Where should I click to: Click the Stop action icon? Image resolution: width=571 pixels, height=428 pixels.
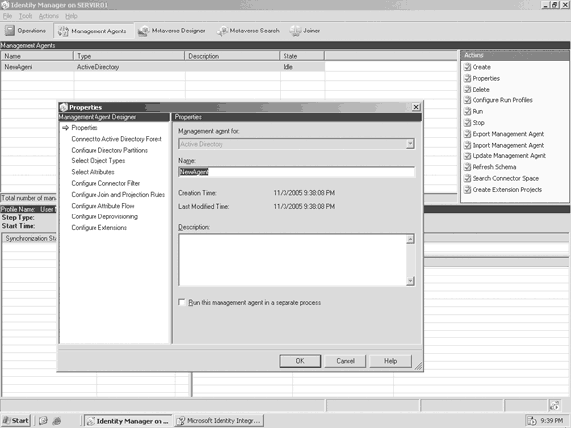click(467, 123)
